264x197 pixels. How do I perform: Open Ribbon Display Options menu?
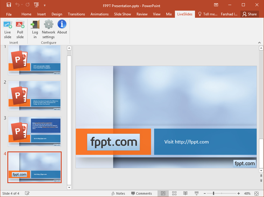point(216,5)
